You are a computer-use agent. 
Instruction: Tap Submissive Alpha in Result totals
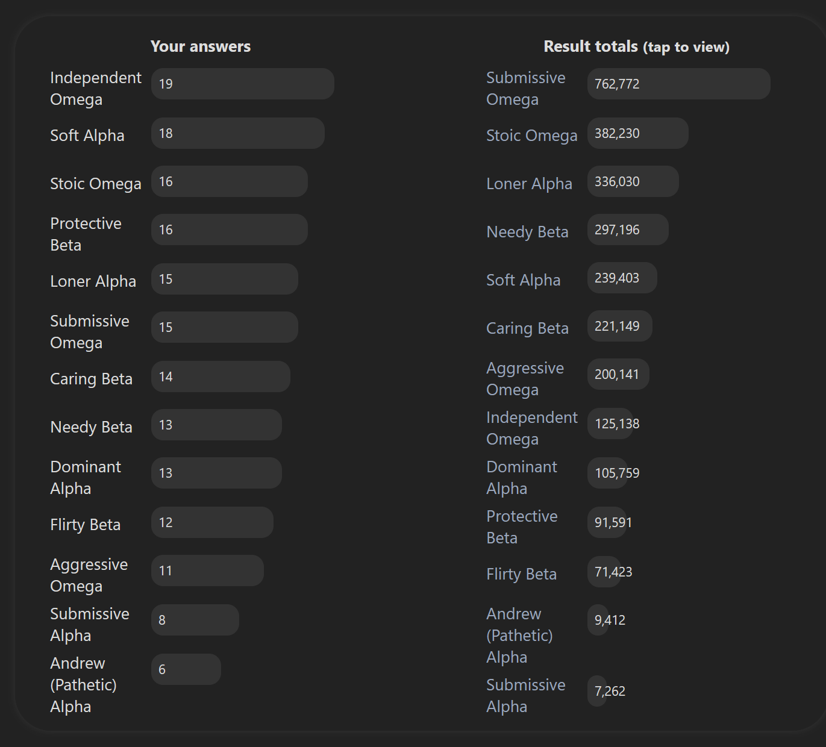525,696
